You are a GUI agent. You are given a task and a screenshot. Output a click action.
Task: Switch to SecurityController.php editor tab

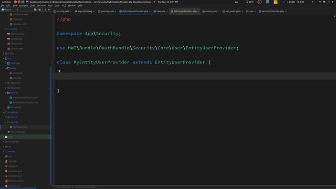pyautogui.click(x=272, y=12)
